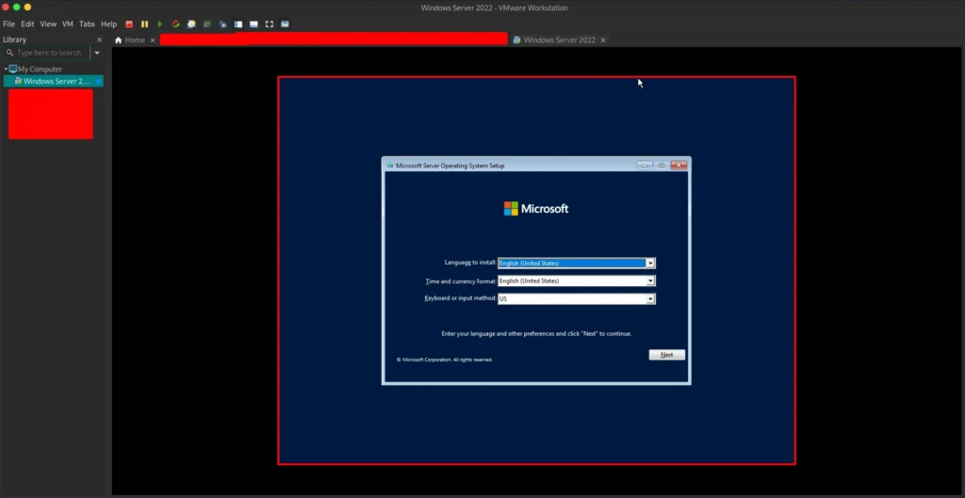965x498 pixels.
Task: Open the Keyboard or input method dropdown
Action: coord(650,298)
